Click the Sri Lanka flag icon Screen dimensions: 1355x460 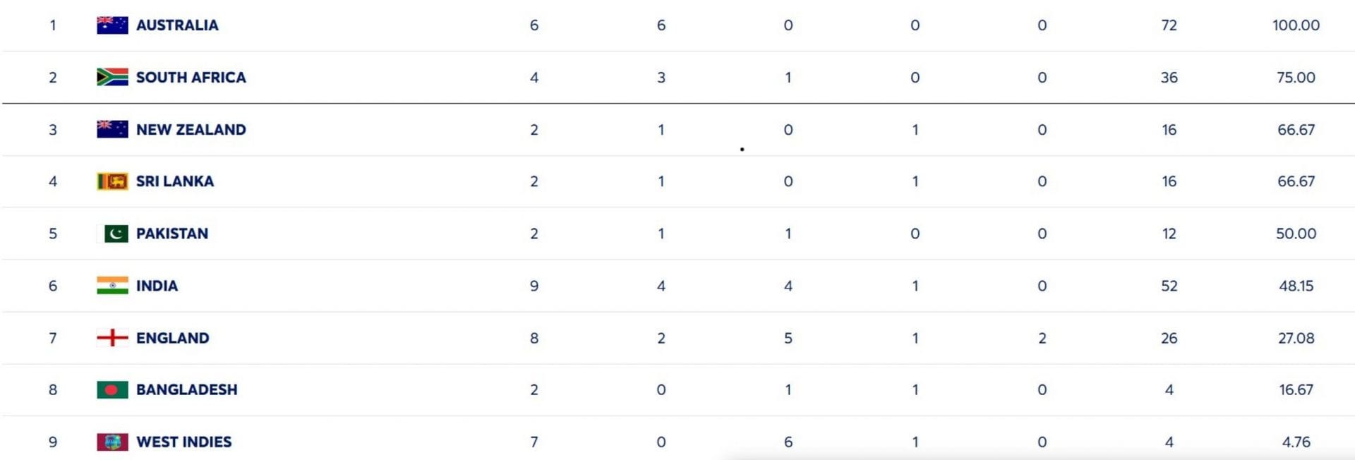(x=112, y=181)
